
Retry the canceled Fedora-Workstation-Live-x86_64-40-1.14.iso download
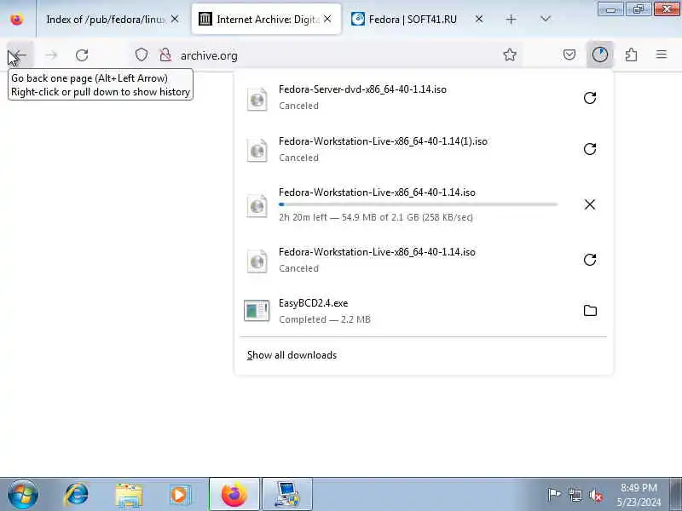pyautogui.click(x=590, y=260)
